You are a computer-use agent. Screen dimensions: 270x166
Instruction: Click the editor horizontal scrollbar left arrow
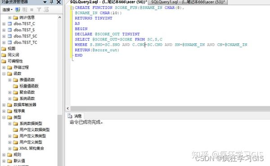pyautogui.click(x=67, y=108)
